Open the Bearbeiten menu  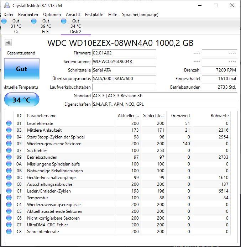(28, 15)
